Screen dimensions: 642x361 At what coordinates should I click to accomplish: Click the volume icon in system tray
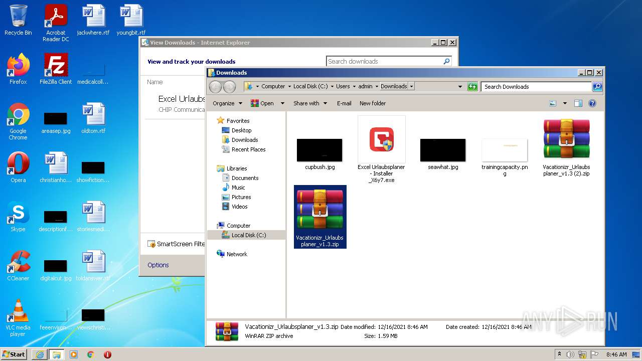coord(570,354)
